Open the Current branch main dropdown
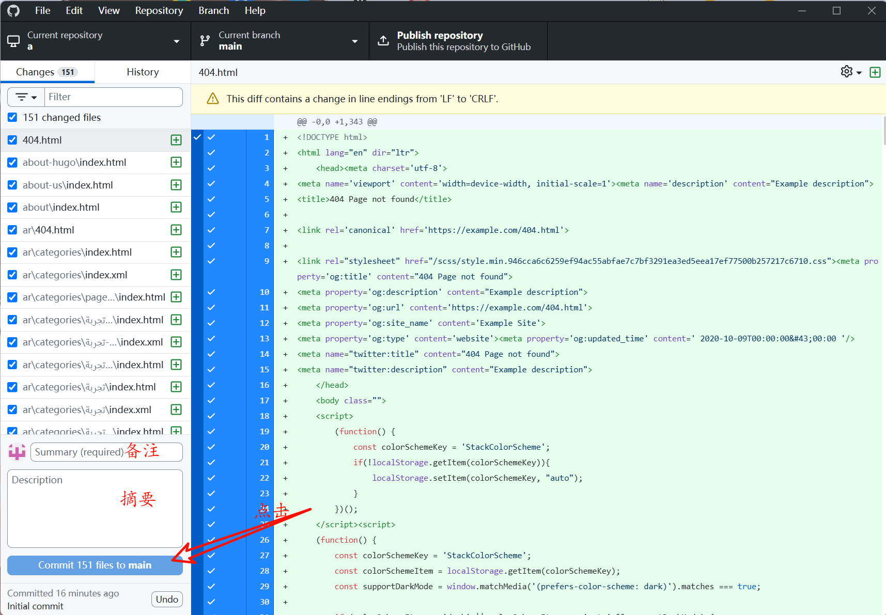The width and height of the screenshot is (886, 615). click(279, 41)
